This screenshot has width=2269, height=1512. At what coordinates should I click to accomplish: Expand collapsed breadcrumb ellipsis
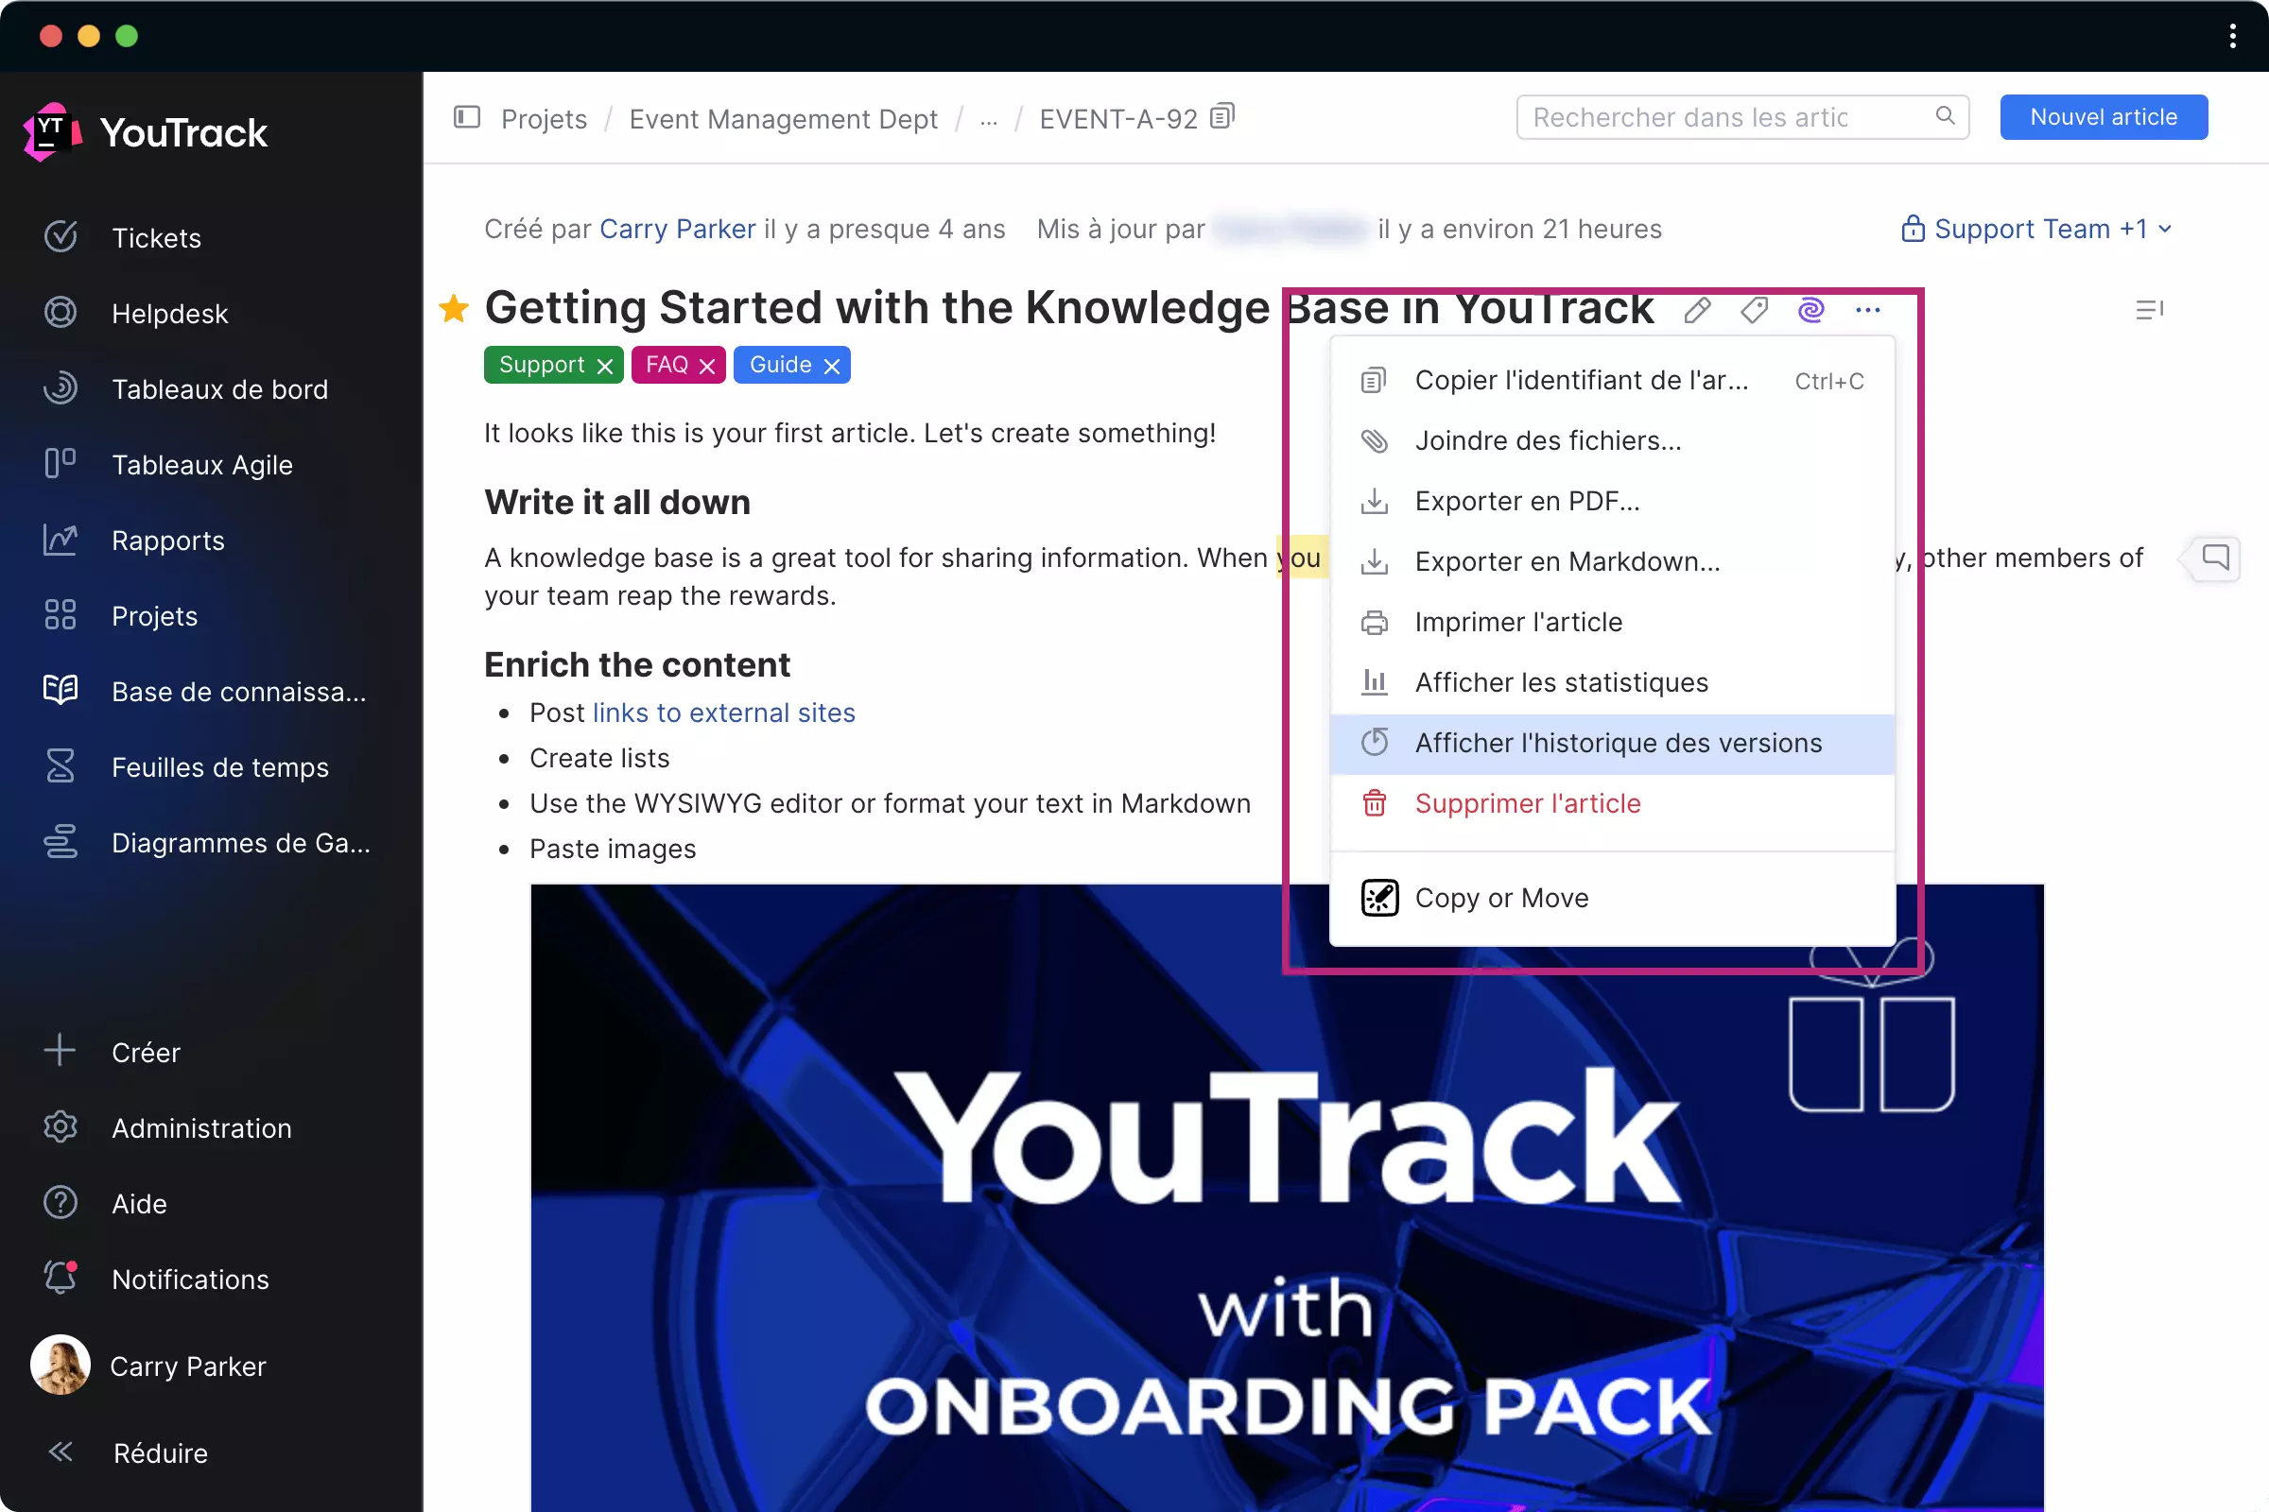point(989,119)
